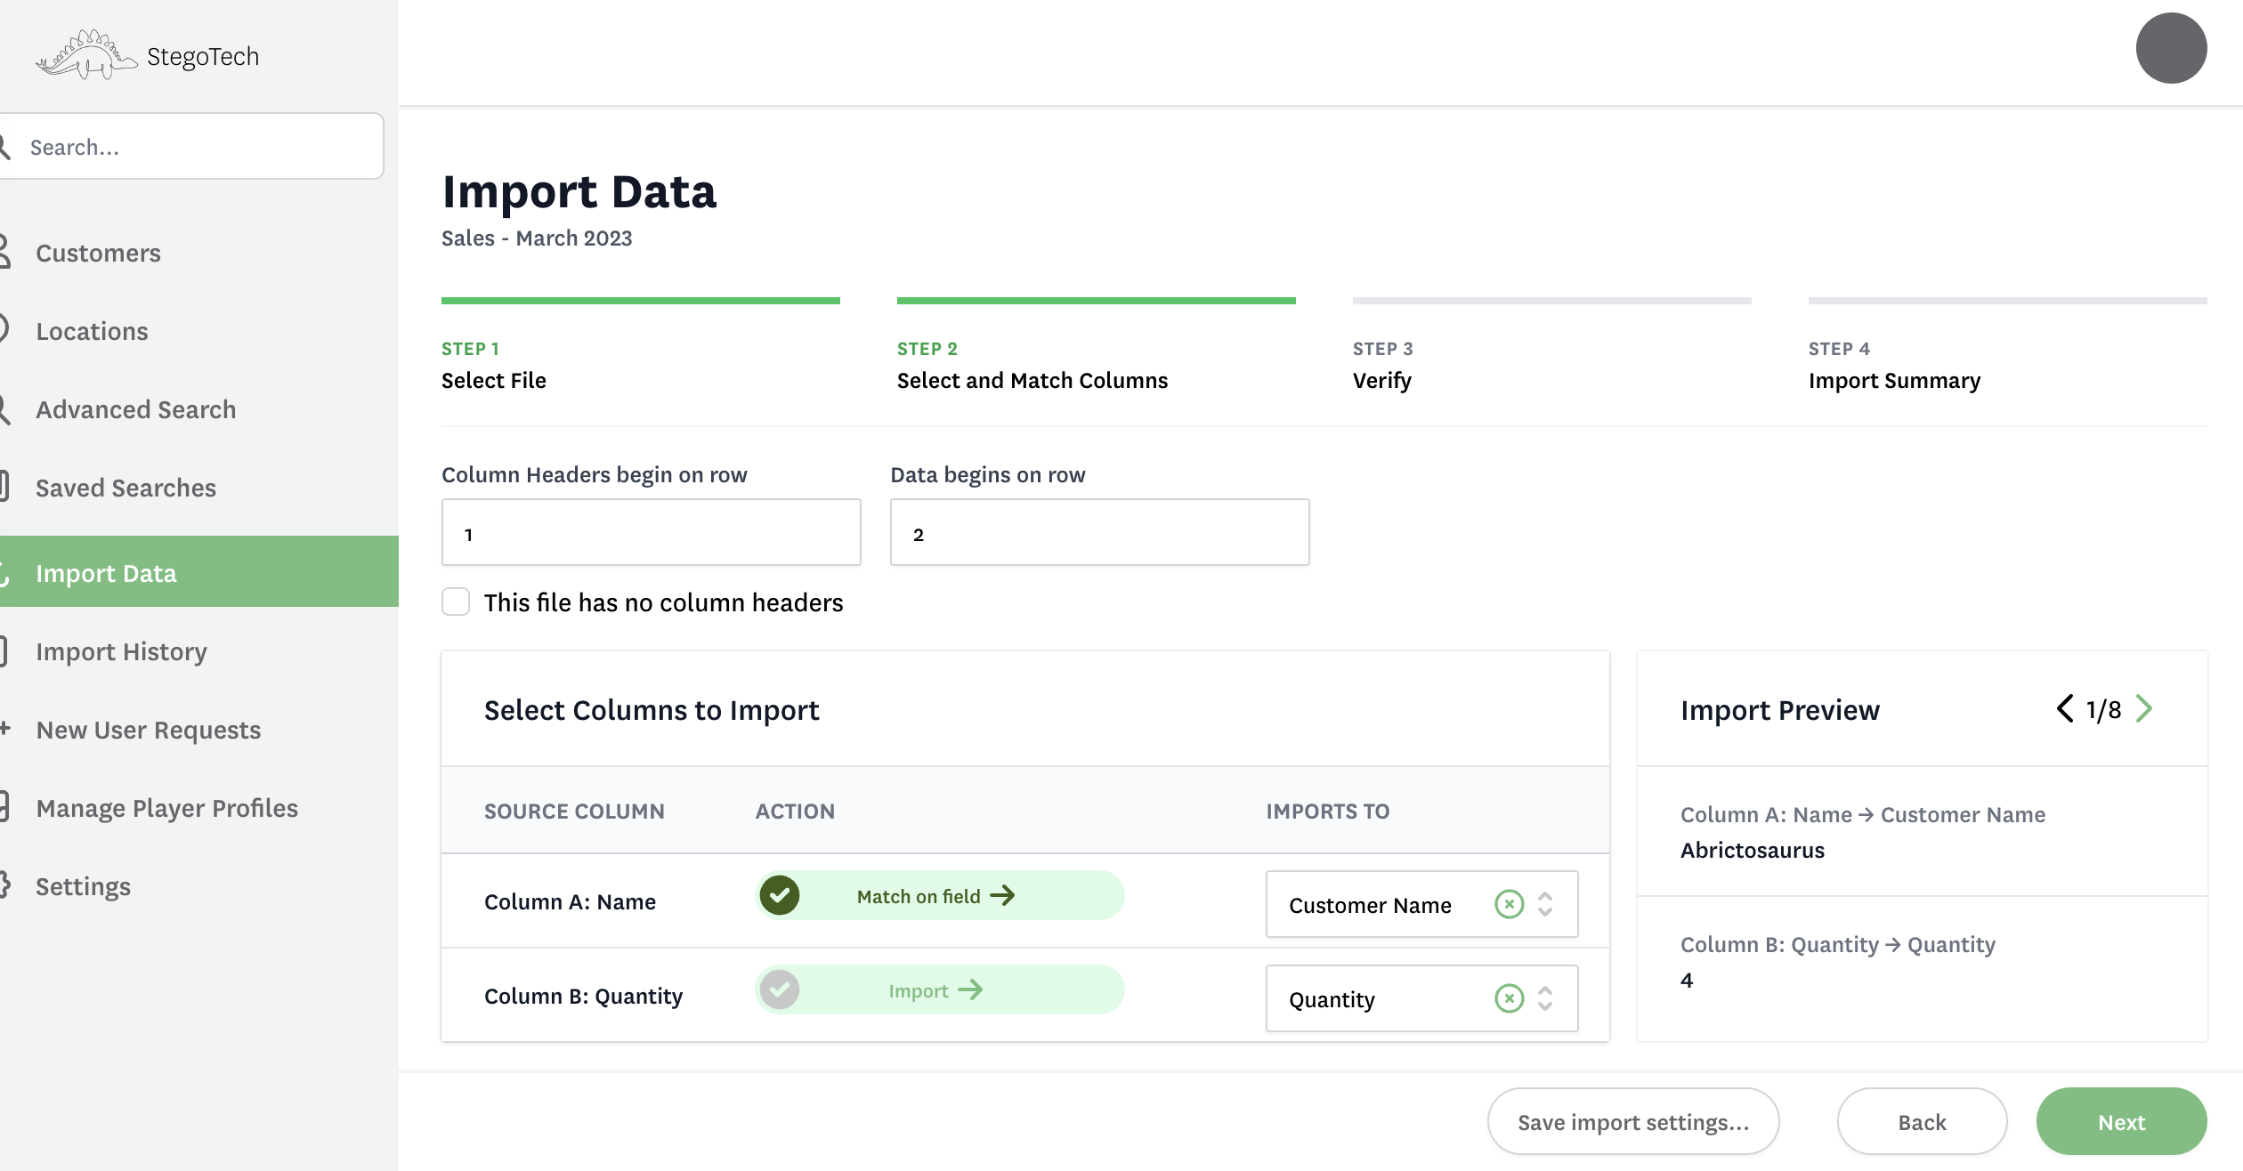Click the Save import settings button
The image size is (2243, 1171).
point(1633,1120)
